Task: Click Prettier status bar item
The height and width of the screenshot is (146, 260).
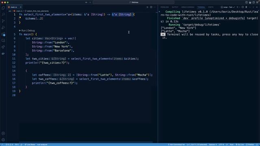Action: point(250,145)
